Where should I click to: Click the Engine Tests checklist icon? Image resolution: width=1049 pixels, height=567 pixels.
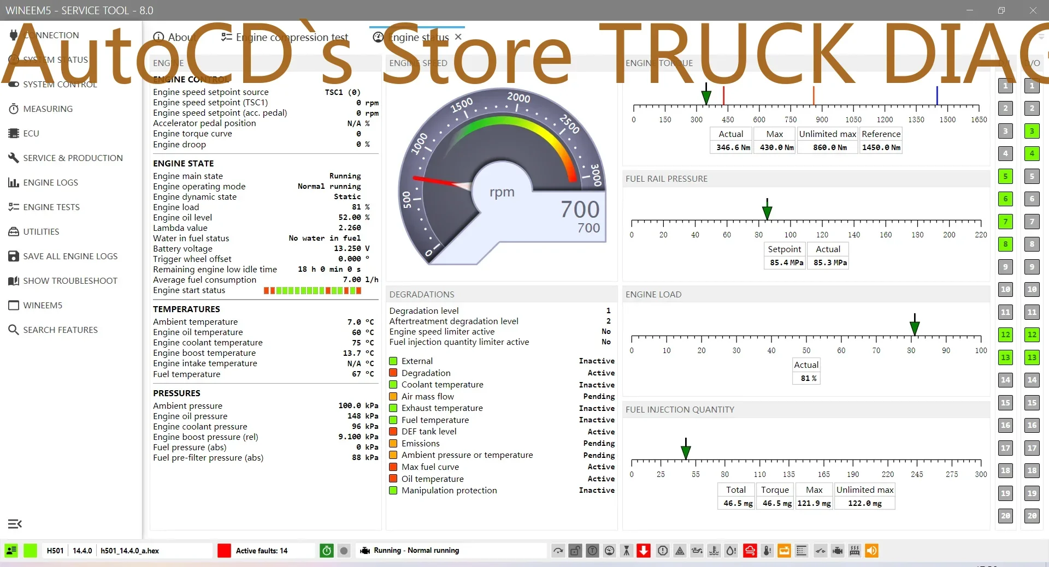coord(14,207)
